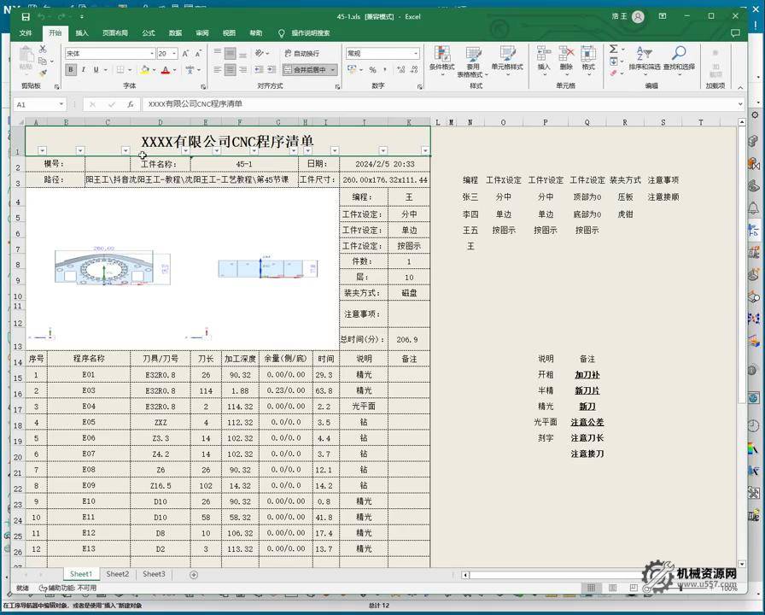Switch to the Sheet2 worksheet tab

(x=118, y=574)
